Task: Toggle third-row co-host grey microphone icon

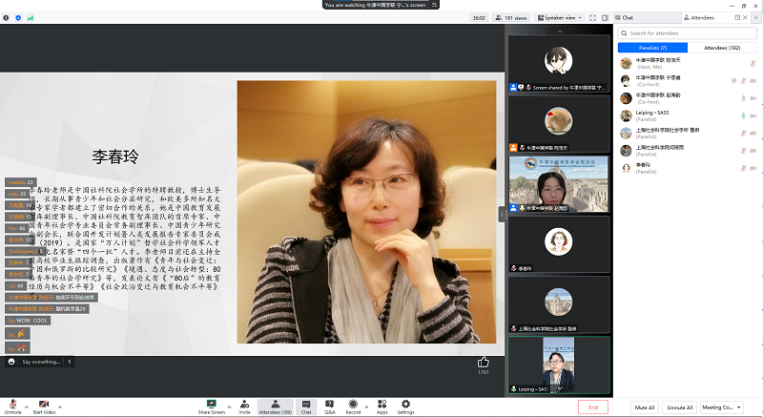Action: 743,98
